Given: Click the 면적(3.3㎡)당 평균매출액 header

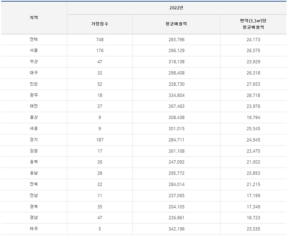Looking at the screenshot, I should click(x=253, y=24).
